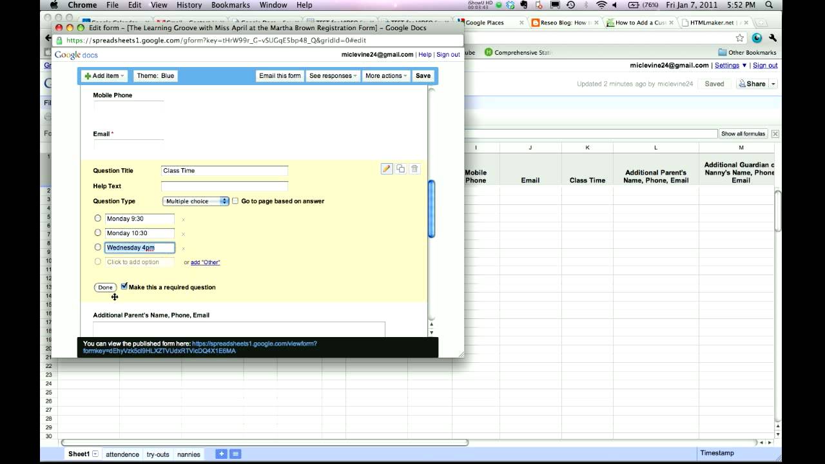The height and width of the screenshot is (464, 825).
Task: Click the blue eye extension icon in Chrome toolbar
Action: (x=757, y=38)
